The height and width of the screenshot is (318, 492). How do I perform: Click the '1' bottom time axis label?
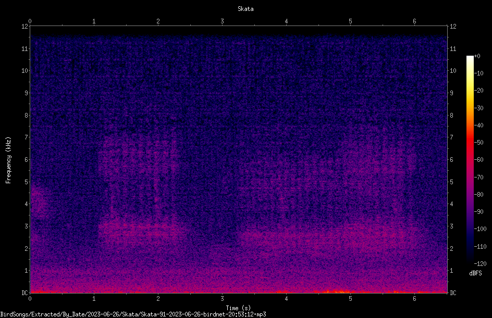click(x=94, y=299)
